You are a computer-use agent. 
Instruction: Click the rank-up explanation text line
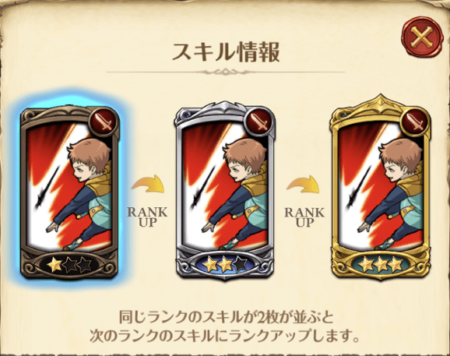(226, 317)
